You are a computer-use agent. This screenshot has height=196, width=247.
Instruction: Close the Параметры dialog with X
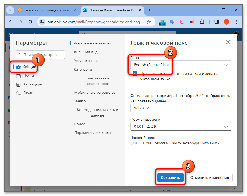click(228, 42)
